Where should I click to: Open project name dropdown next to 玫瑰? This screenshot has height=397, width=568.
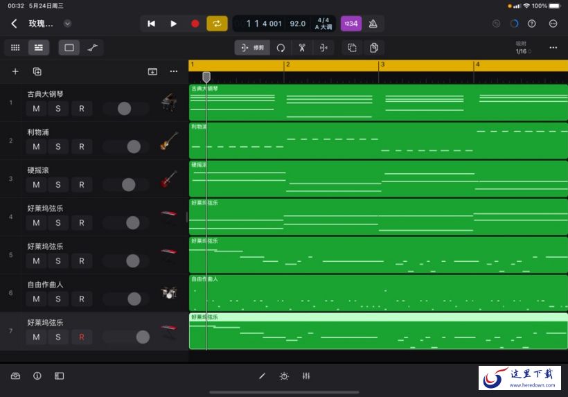coord(67,24)
